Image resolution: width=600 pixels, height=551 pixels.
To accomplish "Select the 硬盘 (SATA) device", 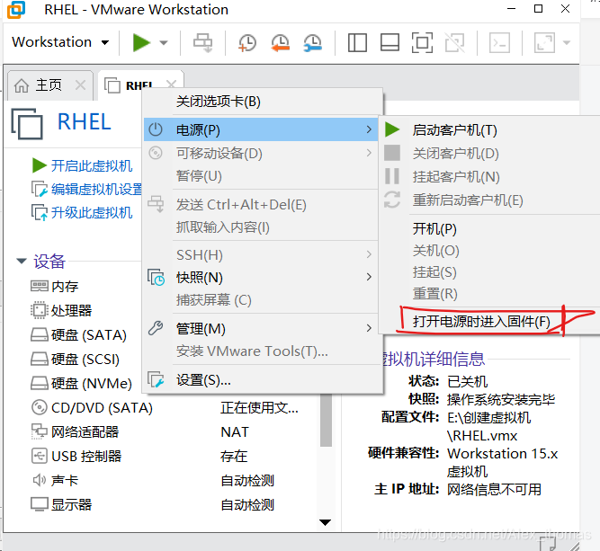I will click(78, 335).
